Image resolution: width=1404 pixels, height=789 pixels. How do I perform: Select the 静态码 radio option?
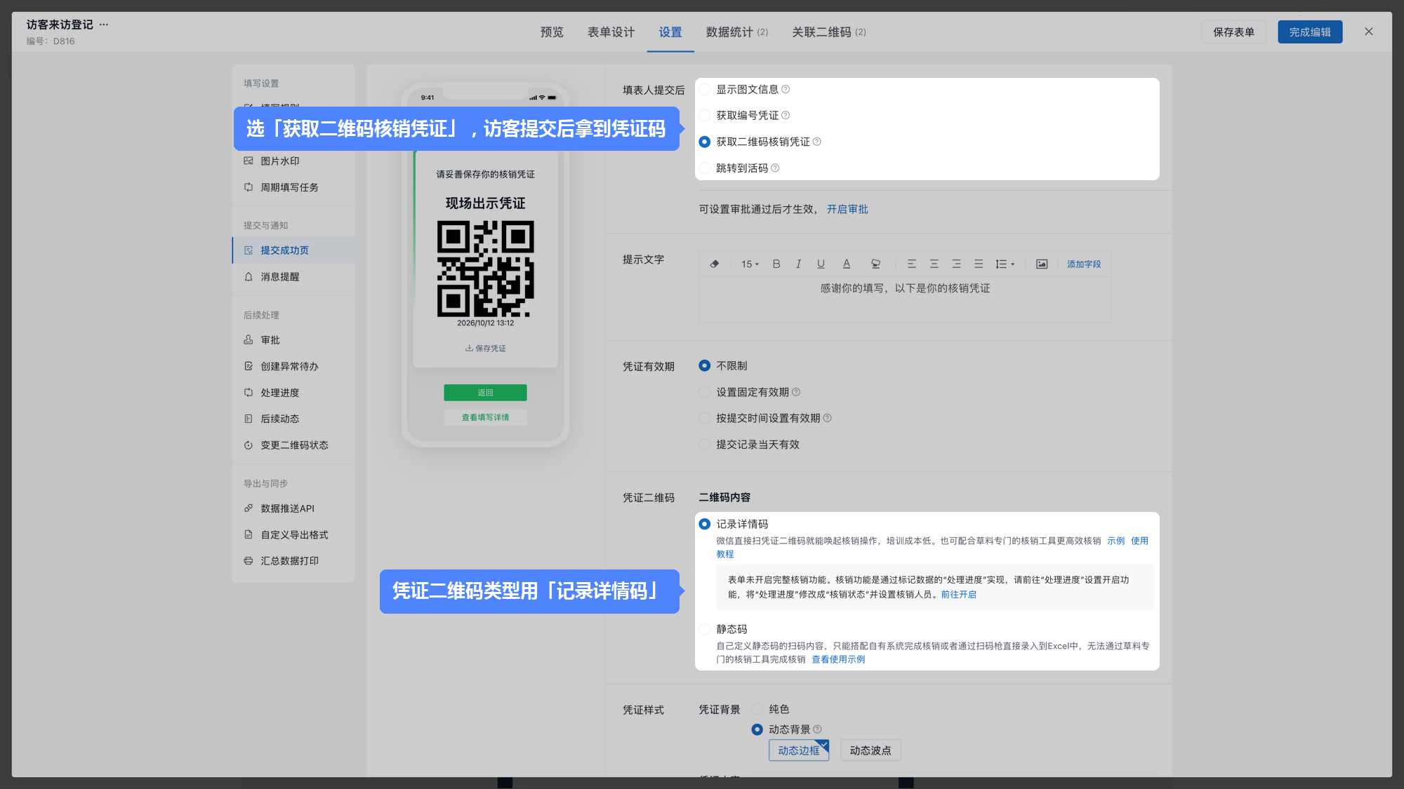click(705, 630)
